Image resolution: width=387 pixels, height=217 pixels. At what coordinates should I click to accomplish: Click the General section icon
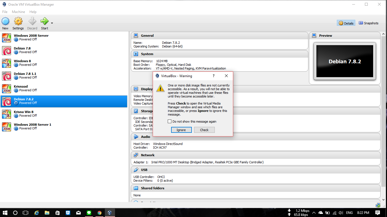point(136,36)
